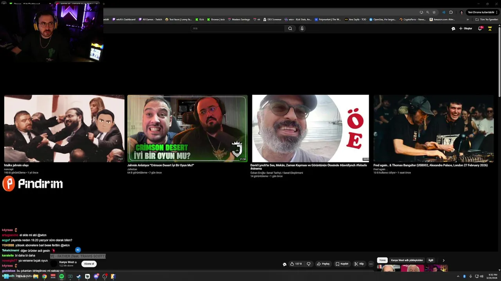Show next filter chips with arrow

[x=443, y=260]
